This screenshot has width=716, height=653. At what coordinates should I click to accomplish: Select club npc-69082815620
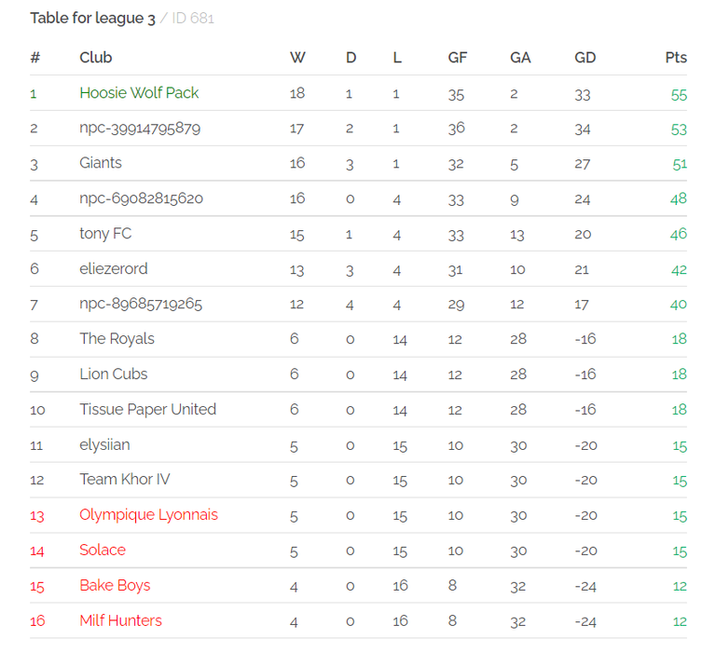click(x=141, y=198)
